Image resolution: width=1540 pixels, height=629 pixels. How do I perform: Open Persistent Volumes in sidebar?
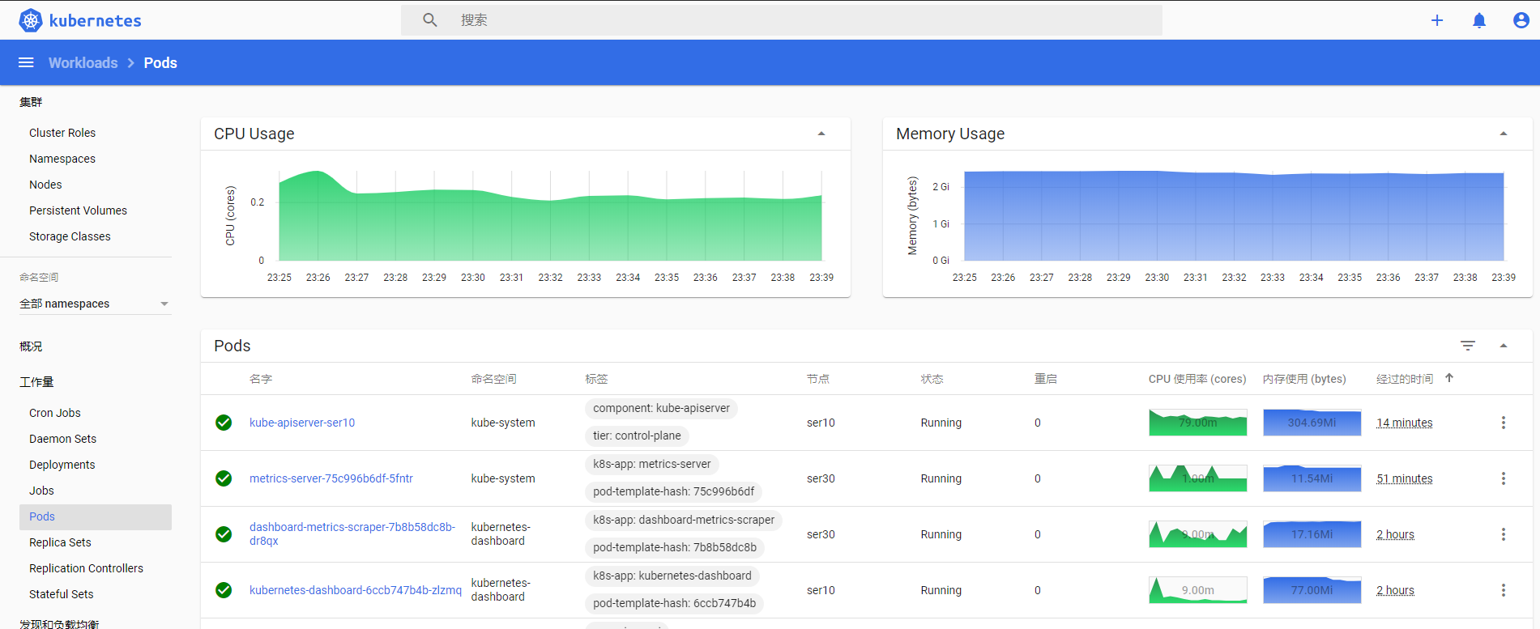click(78, 210)
